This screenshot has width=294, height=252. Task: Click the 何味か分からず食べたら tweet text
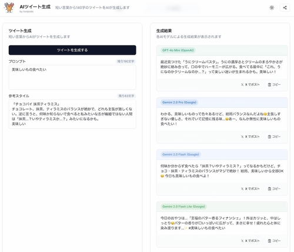coord(222,171)
